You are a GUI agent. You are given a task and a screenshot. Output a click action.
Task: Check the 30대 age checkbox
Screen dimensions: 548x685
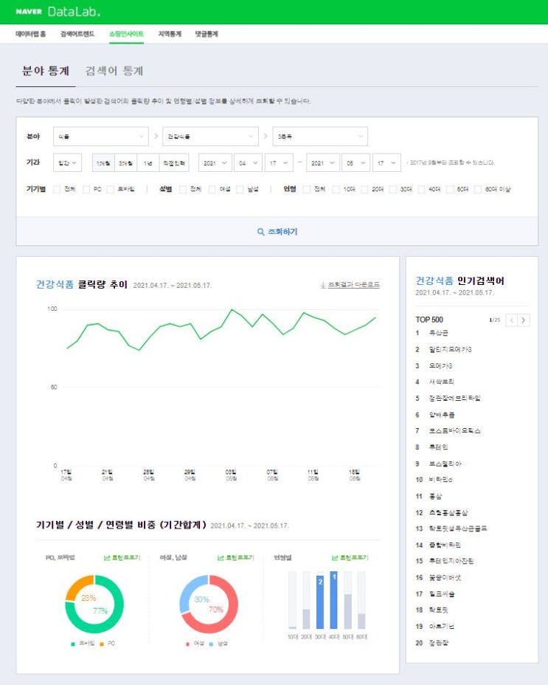tap(392, 189)
